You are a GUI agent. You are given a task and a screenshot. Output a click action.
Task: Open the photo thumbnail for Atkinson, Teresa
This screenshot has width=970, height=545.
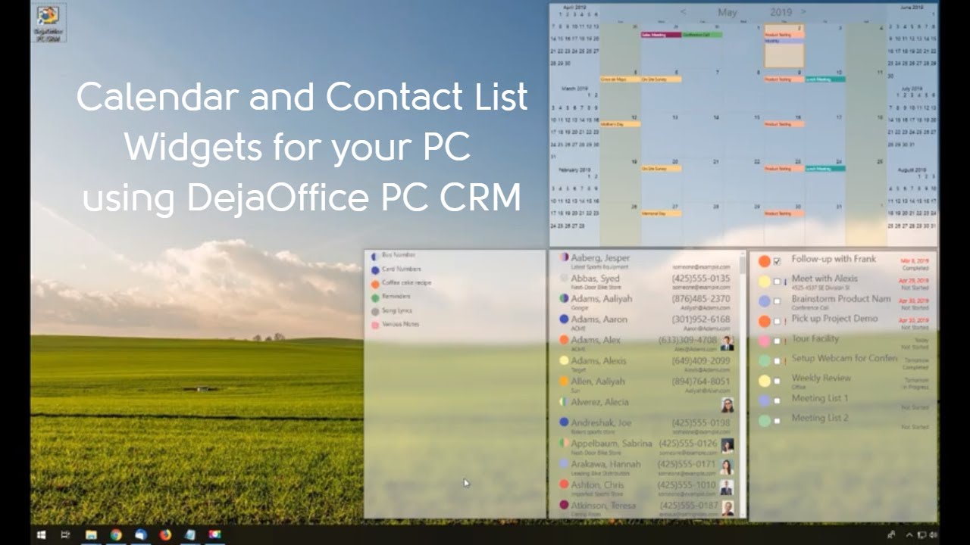point(727,508)
